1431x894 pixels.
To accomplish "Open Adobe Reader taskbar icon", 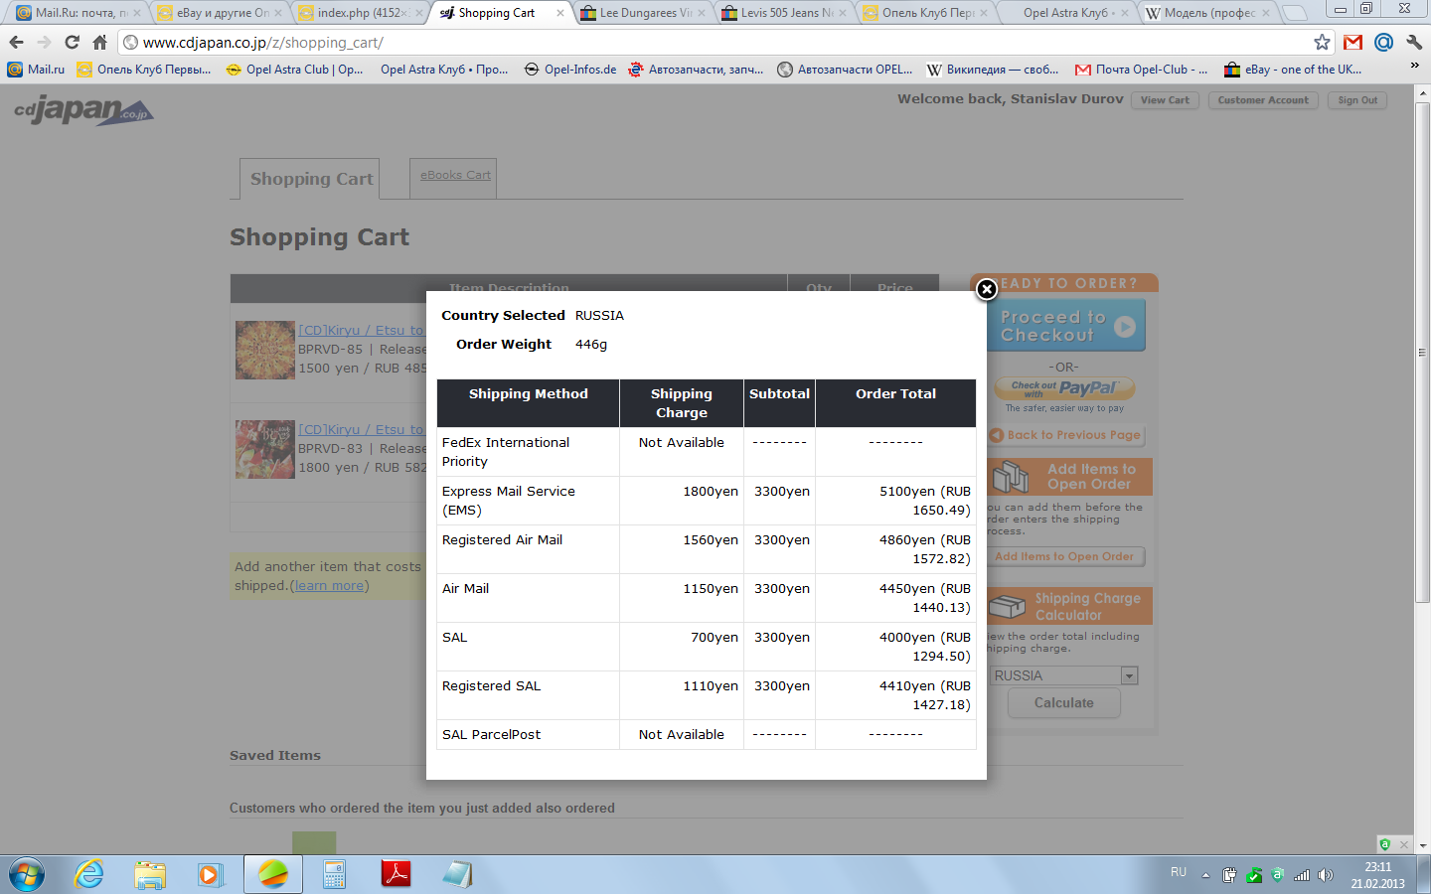I will pyautogui.click(x=396, y=875).
